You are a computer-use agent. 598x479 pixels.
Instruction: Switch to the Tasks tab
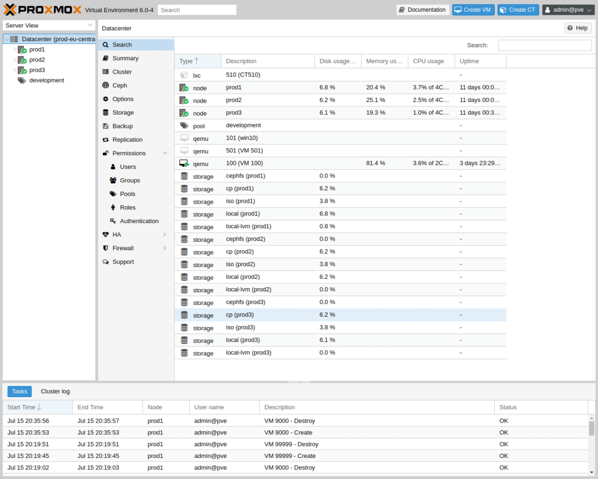pos(19,391)
